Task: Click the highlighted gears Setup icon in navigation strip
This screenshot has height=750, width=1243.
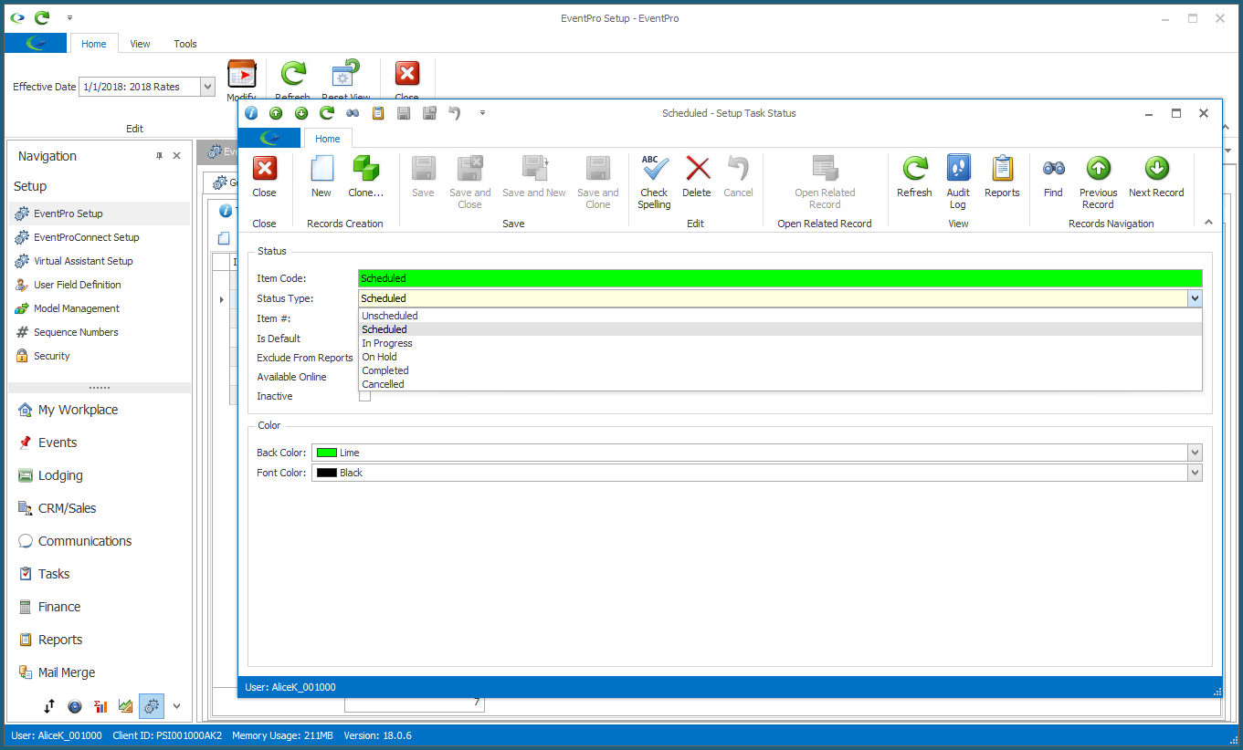Action: click(152, 706)
